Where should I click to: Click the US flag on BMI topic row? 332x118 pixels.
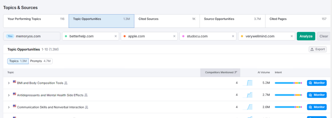click(x=14, y=82)
